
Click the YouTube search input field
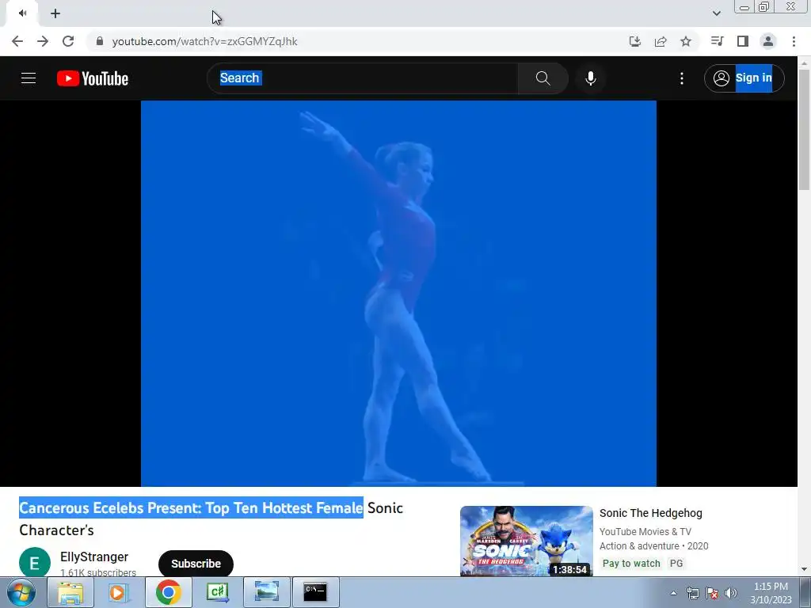(x=363, y=78)
